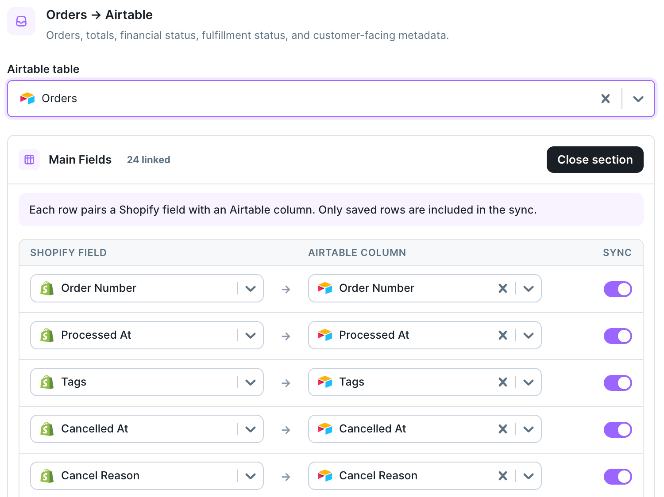Open Airtable Tags column dropdown chevron
This screenshot has width=664, height=497.
[529, 382]
